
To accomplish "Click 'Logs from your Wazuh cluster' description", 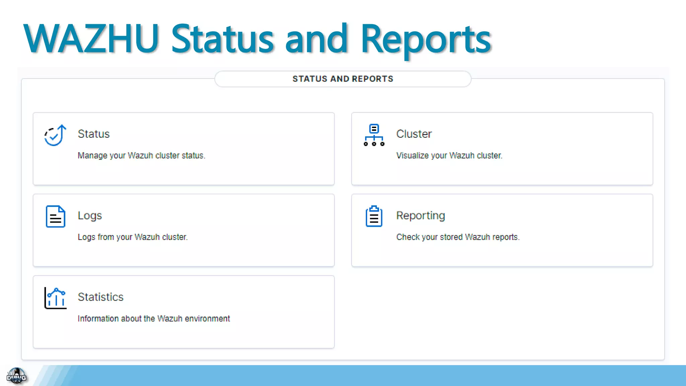I will [132, 237].
